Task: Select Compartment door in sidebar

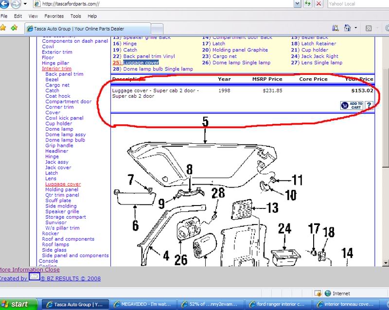Action: 69,102
